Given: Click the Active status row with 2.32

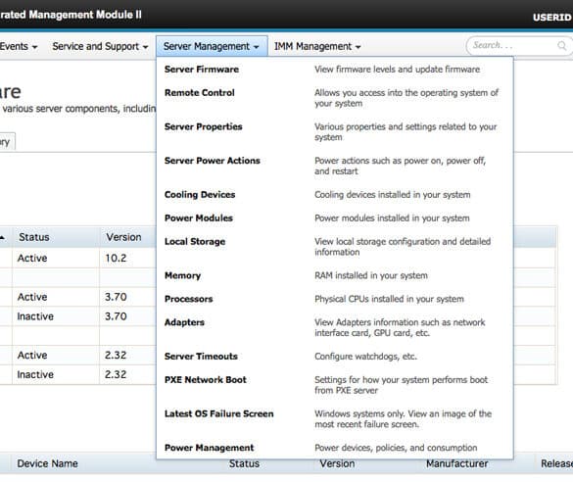Looking at the screenshot, I should point(32,355).
